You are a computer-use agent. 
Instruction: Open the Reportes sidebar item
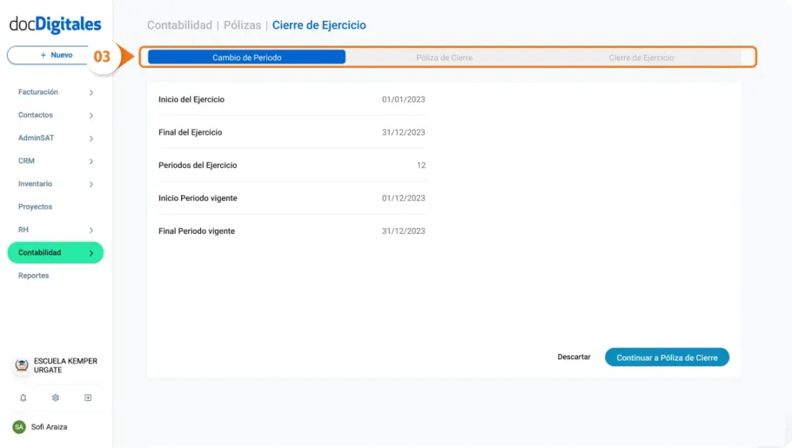33,275
